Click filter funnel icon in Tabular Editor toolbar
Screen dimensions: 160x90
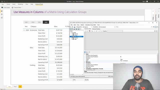(151, 27)
